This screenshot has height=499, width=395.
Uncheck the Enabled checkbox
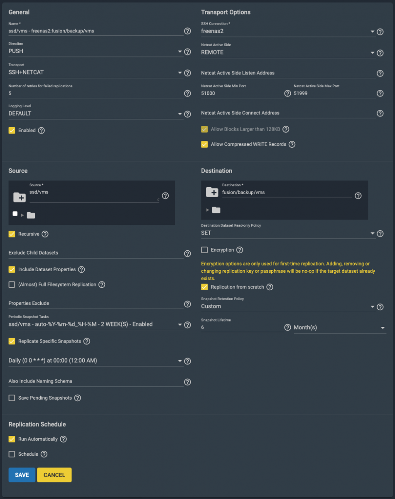(x=12, y=131)
